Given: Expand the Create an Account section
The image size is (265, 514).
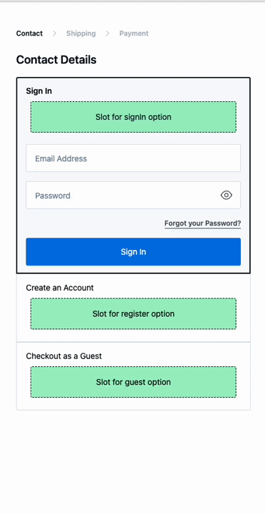Looking at the screenshot, I should 60,288.
